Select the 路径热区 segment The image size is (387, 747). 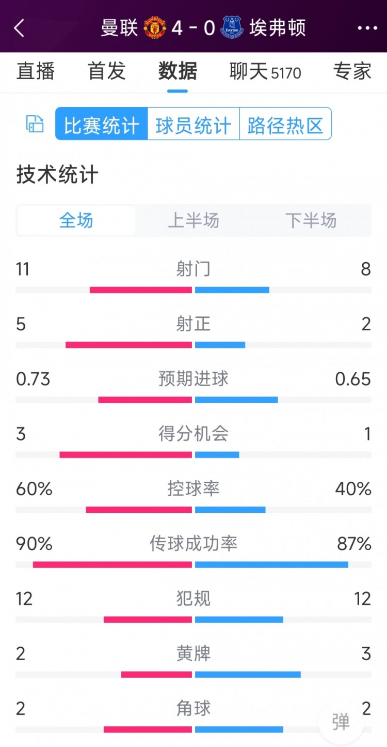click(285, 124)
